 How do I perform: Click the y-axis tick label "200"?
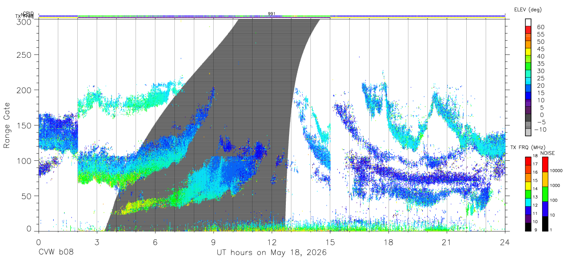[x=24, y=90]
